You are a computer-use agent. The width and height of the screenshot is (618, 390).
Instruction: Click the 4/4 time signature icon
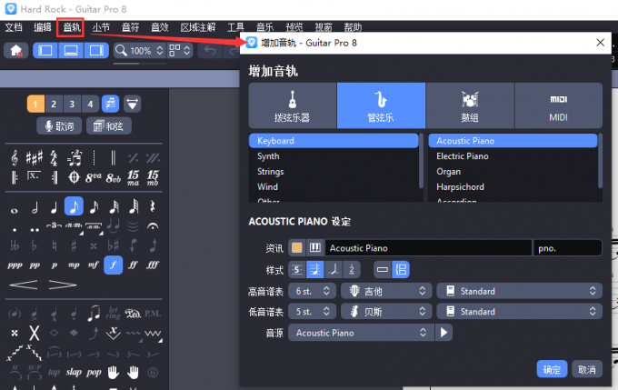tap(54, 158)
